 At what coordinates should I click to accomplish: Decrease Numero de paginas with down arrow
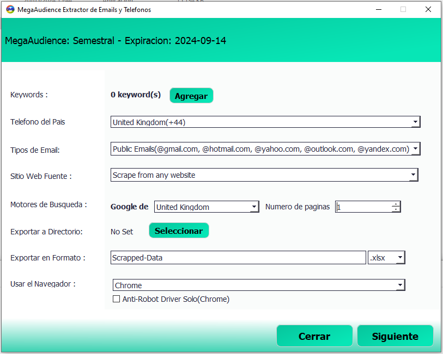pyautogui.click(x=396, y=209)
